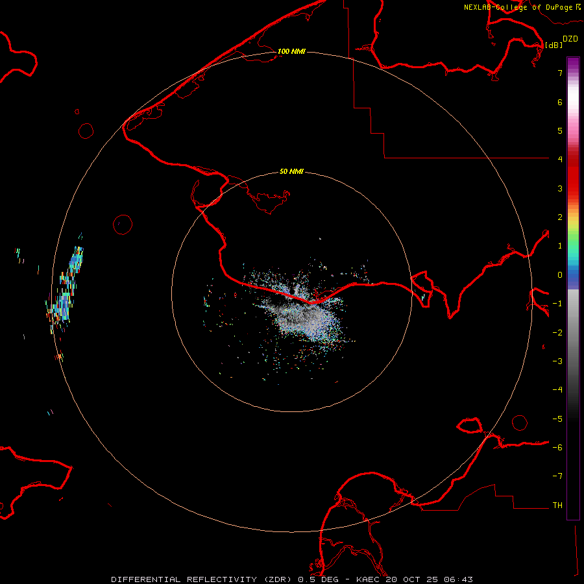Viewport: 584px width, 584px height.
Task: Click DIFFERENTIAL REFLECTIVITY in the caption
Action: (x=184, y=579)
